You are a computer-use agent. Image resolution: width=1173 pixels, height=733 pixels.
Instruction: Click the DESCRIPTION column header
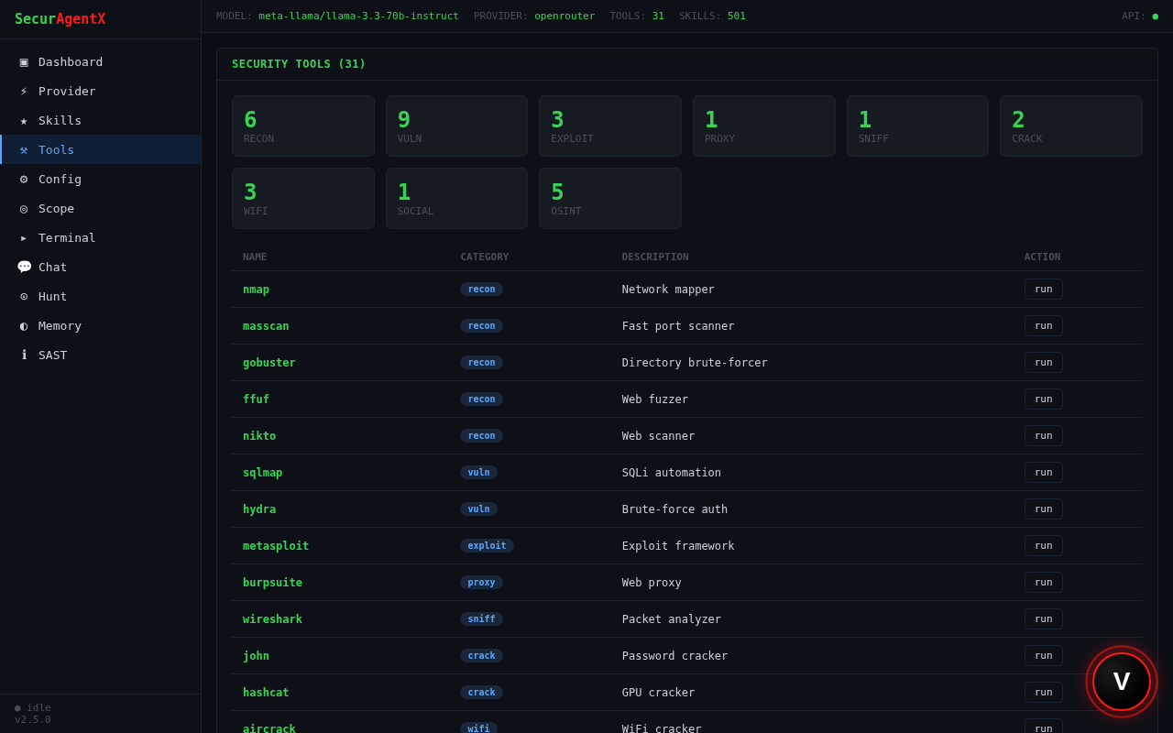[655, 257]
